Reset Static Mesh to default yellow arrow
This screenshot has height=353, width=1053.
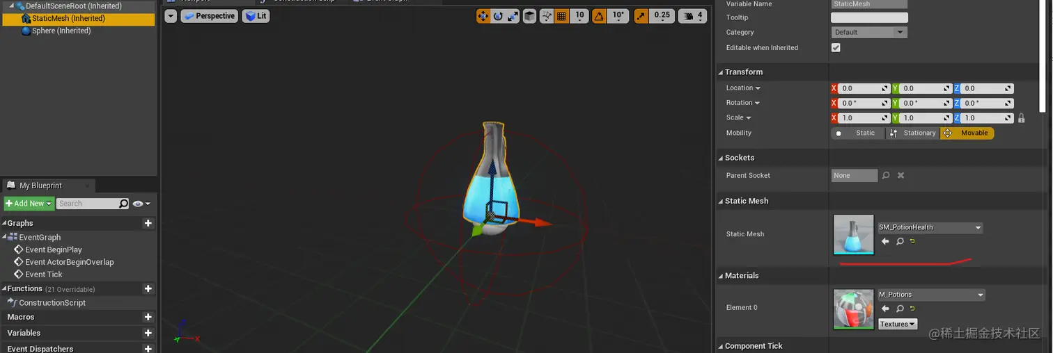pos(912,242)
